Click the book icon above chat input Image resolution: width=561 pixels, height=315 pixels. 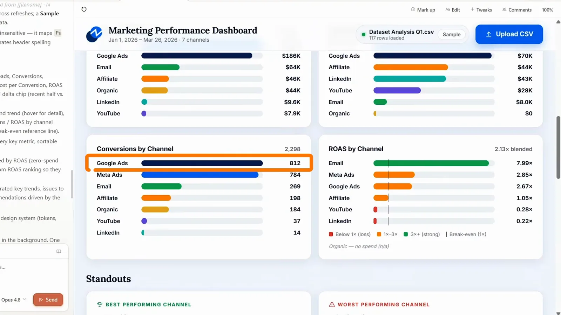coord(59,251)
